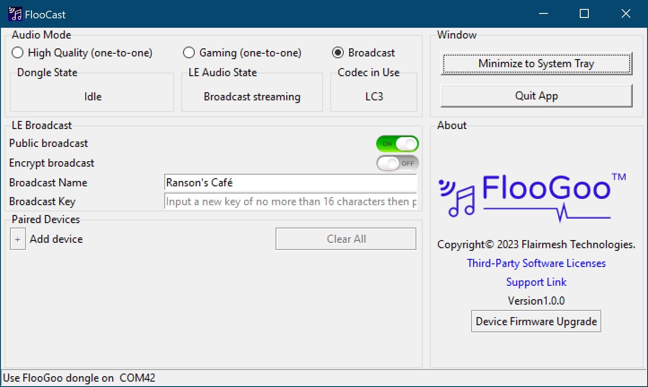Maximize the FlooCast window
The height and width of the screenshot is (387, 648).
pyautogui.click(x=584, y=14)
